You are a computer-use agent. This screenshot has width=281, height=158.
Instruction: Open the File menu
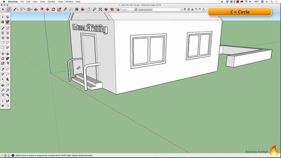click(22, 2)
